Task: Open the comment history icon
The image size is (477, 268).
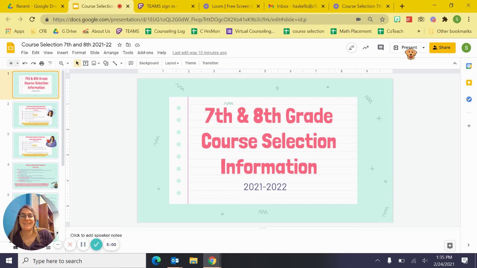Action: (380, 48)
